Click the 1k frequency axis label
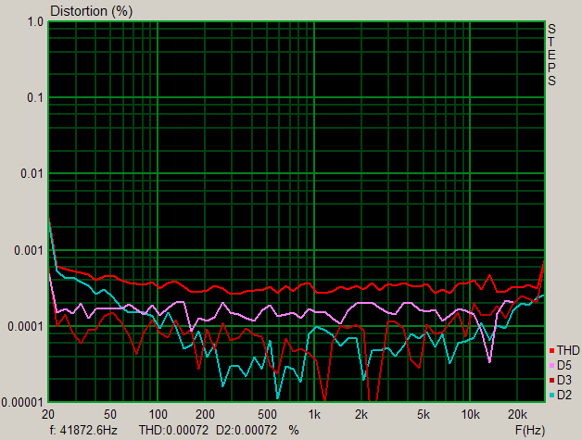582x440 pixels. click(x=315, y=413)
